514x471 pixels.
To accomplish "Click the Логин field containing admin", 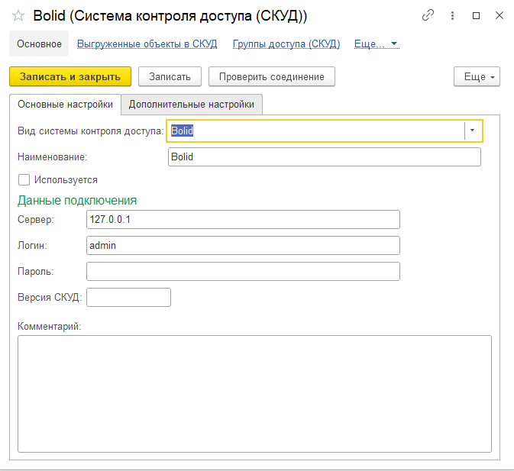I will (243, 245).
